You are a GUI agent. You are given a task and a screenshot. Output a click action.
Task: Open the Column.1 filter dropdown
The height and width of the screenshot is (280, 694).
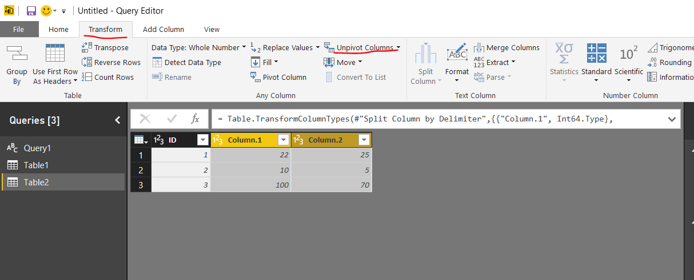click(x=283, y=140)
